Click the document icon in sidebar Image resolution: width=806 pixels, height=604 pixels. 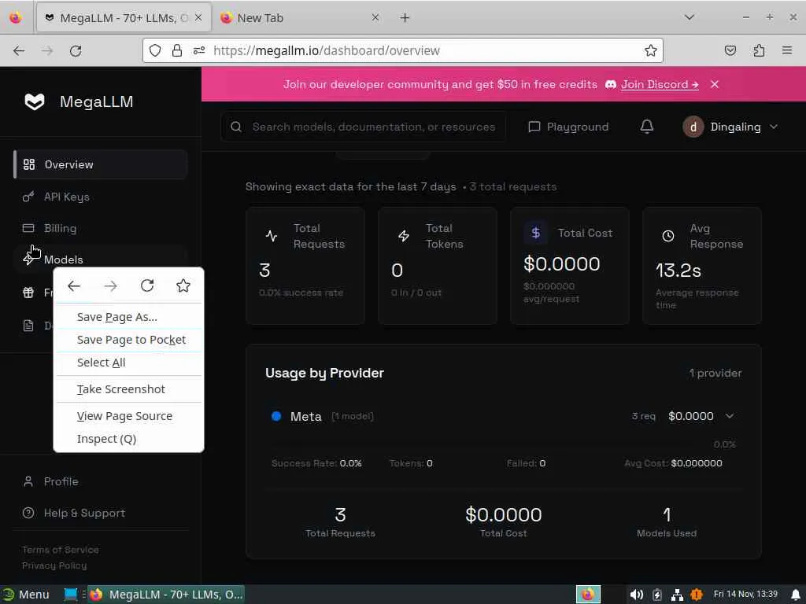pos(28,326)
